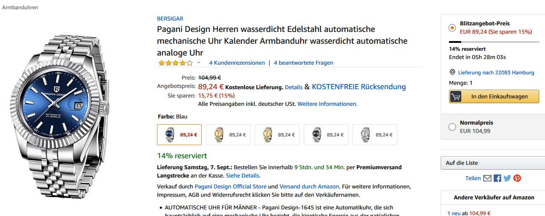This screenshot has width=545, height=216.
Task: Click the star rating icons
Action: coord(175,63)
